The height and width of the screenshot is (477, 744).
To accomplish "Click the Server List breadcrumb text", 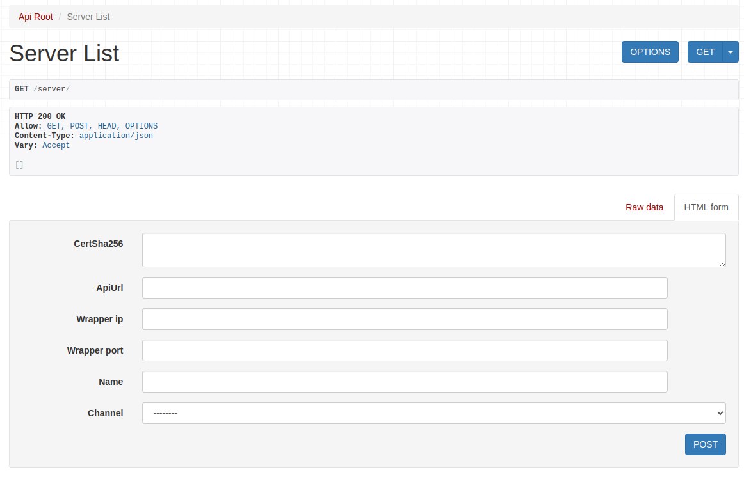I will (x=88, y=17).
